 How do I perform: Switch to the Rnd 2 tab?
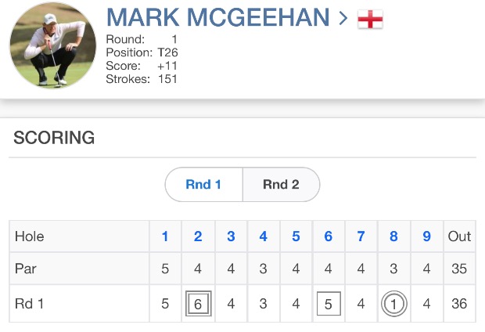pyautogui.click(x=281, y=185)
